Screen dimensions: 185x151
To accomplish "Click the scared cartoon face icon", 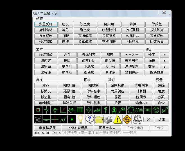I will [137, 119].
